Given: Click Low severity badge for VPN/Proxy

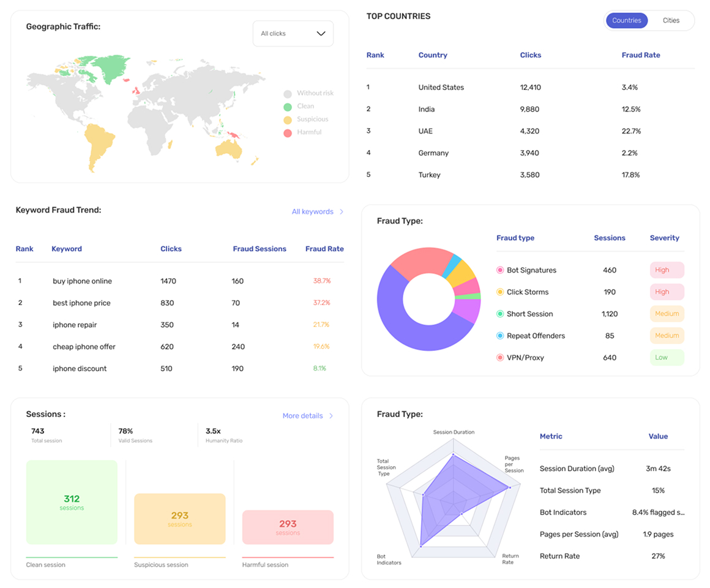Looking at the screenshot, I should [667, 358].
